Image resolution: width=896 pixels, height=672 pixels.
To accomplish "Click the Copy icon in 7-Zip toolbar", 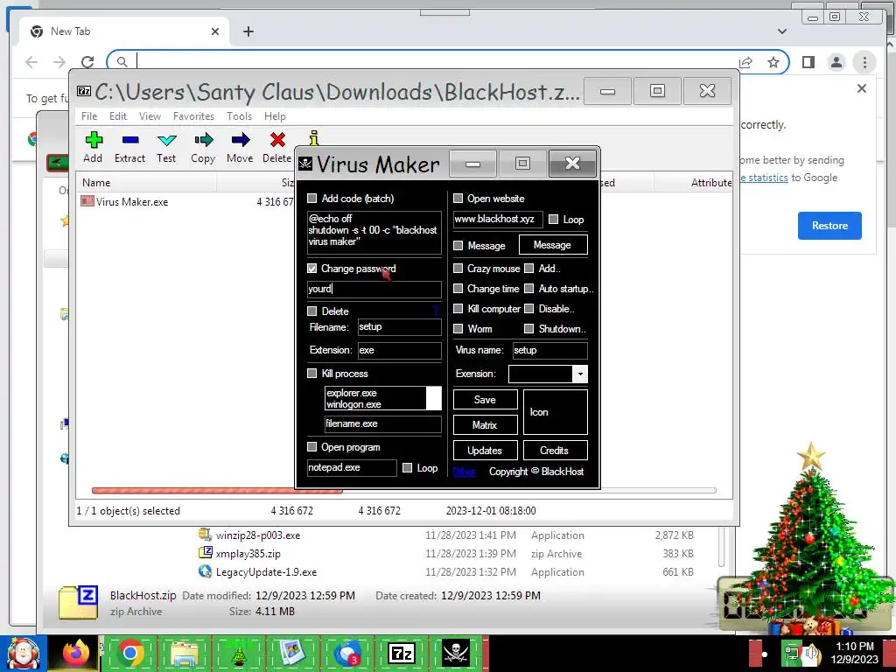I will 203,140.
